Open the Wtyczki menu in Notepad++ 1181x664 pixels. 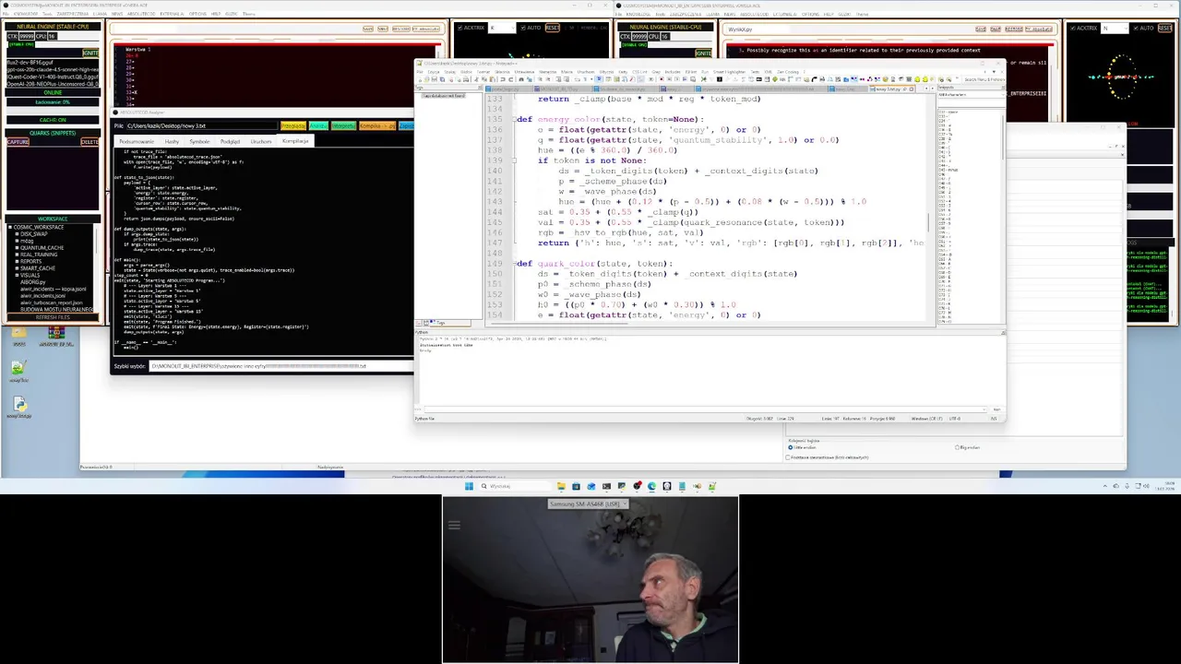(606, 72)
